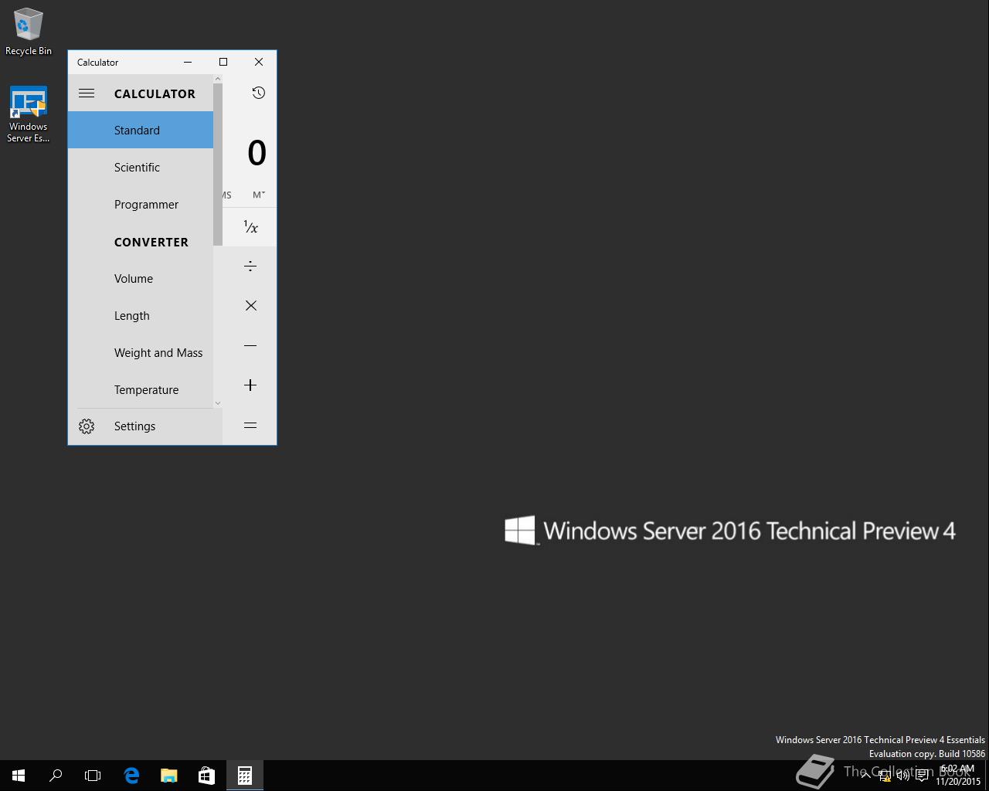Screen dimensions: 989x791
Task: Open the memory M dropdown button
Action: pyautogui.click(x=259, y=195)
